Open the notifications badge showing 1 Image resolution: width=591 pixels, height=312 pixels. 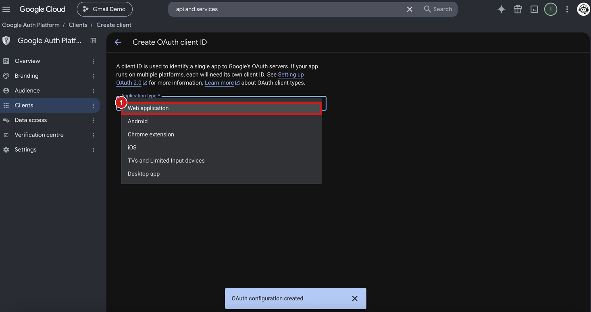pyautogui.click(x=551, y=9)
